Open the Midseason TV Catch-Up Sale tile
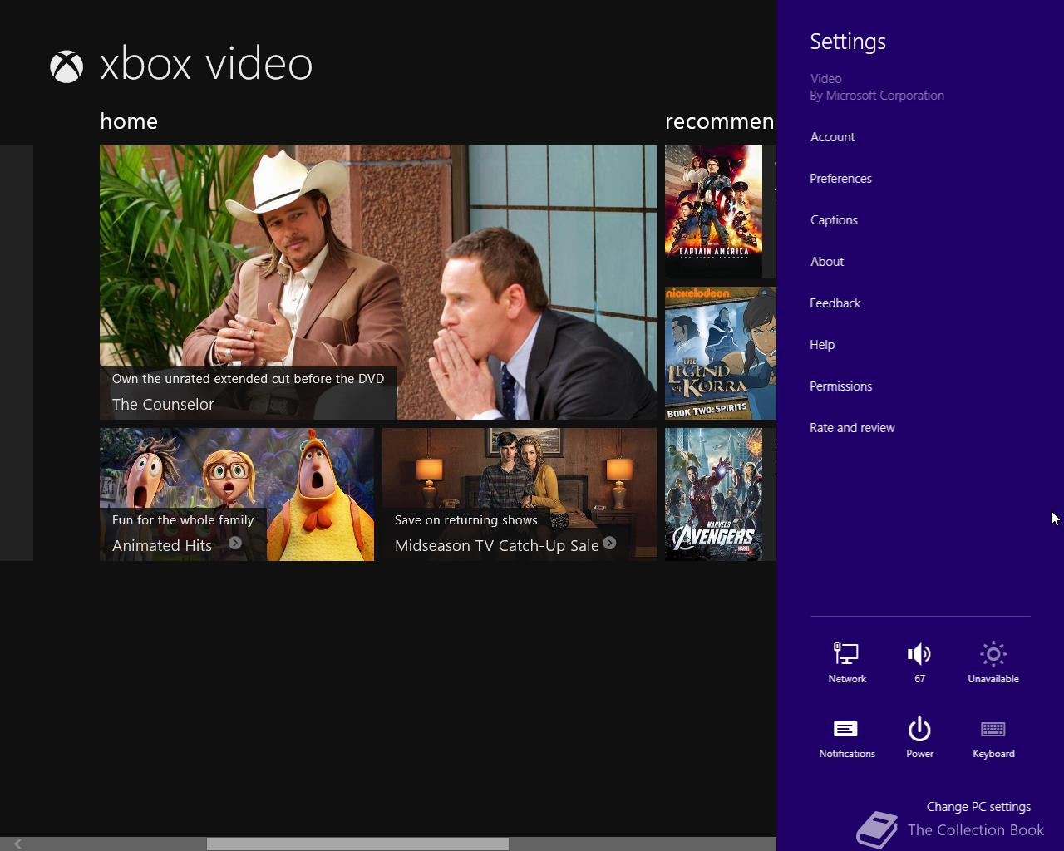 click(x=520, y=494)
